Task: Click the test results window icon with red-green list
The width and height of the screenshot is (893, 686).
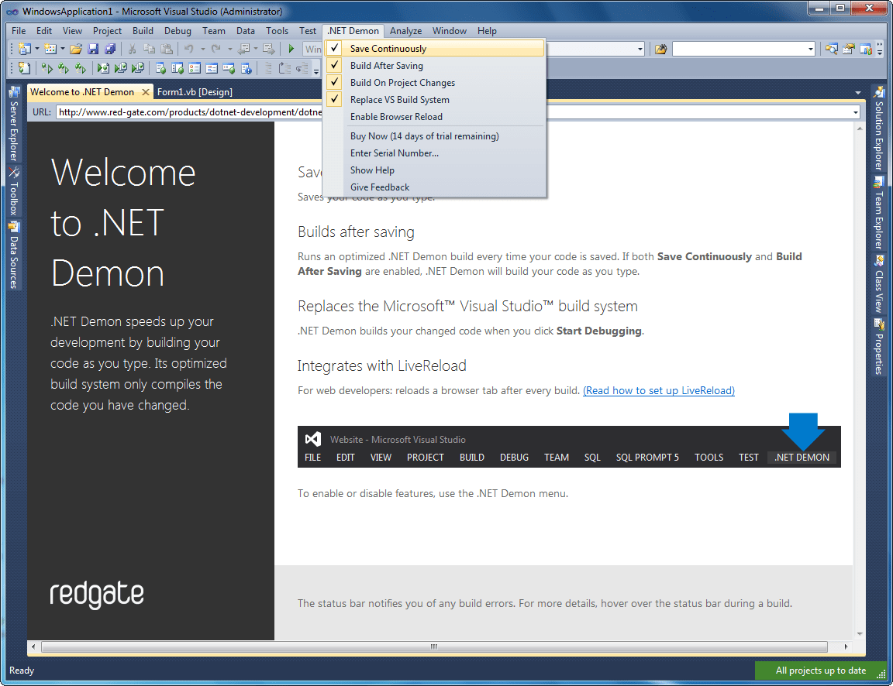Action: [x=195, y=68]
